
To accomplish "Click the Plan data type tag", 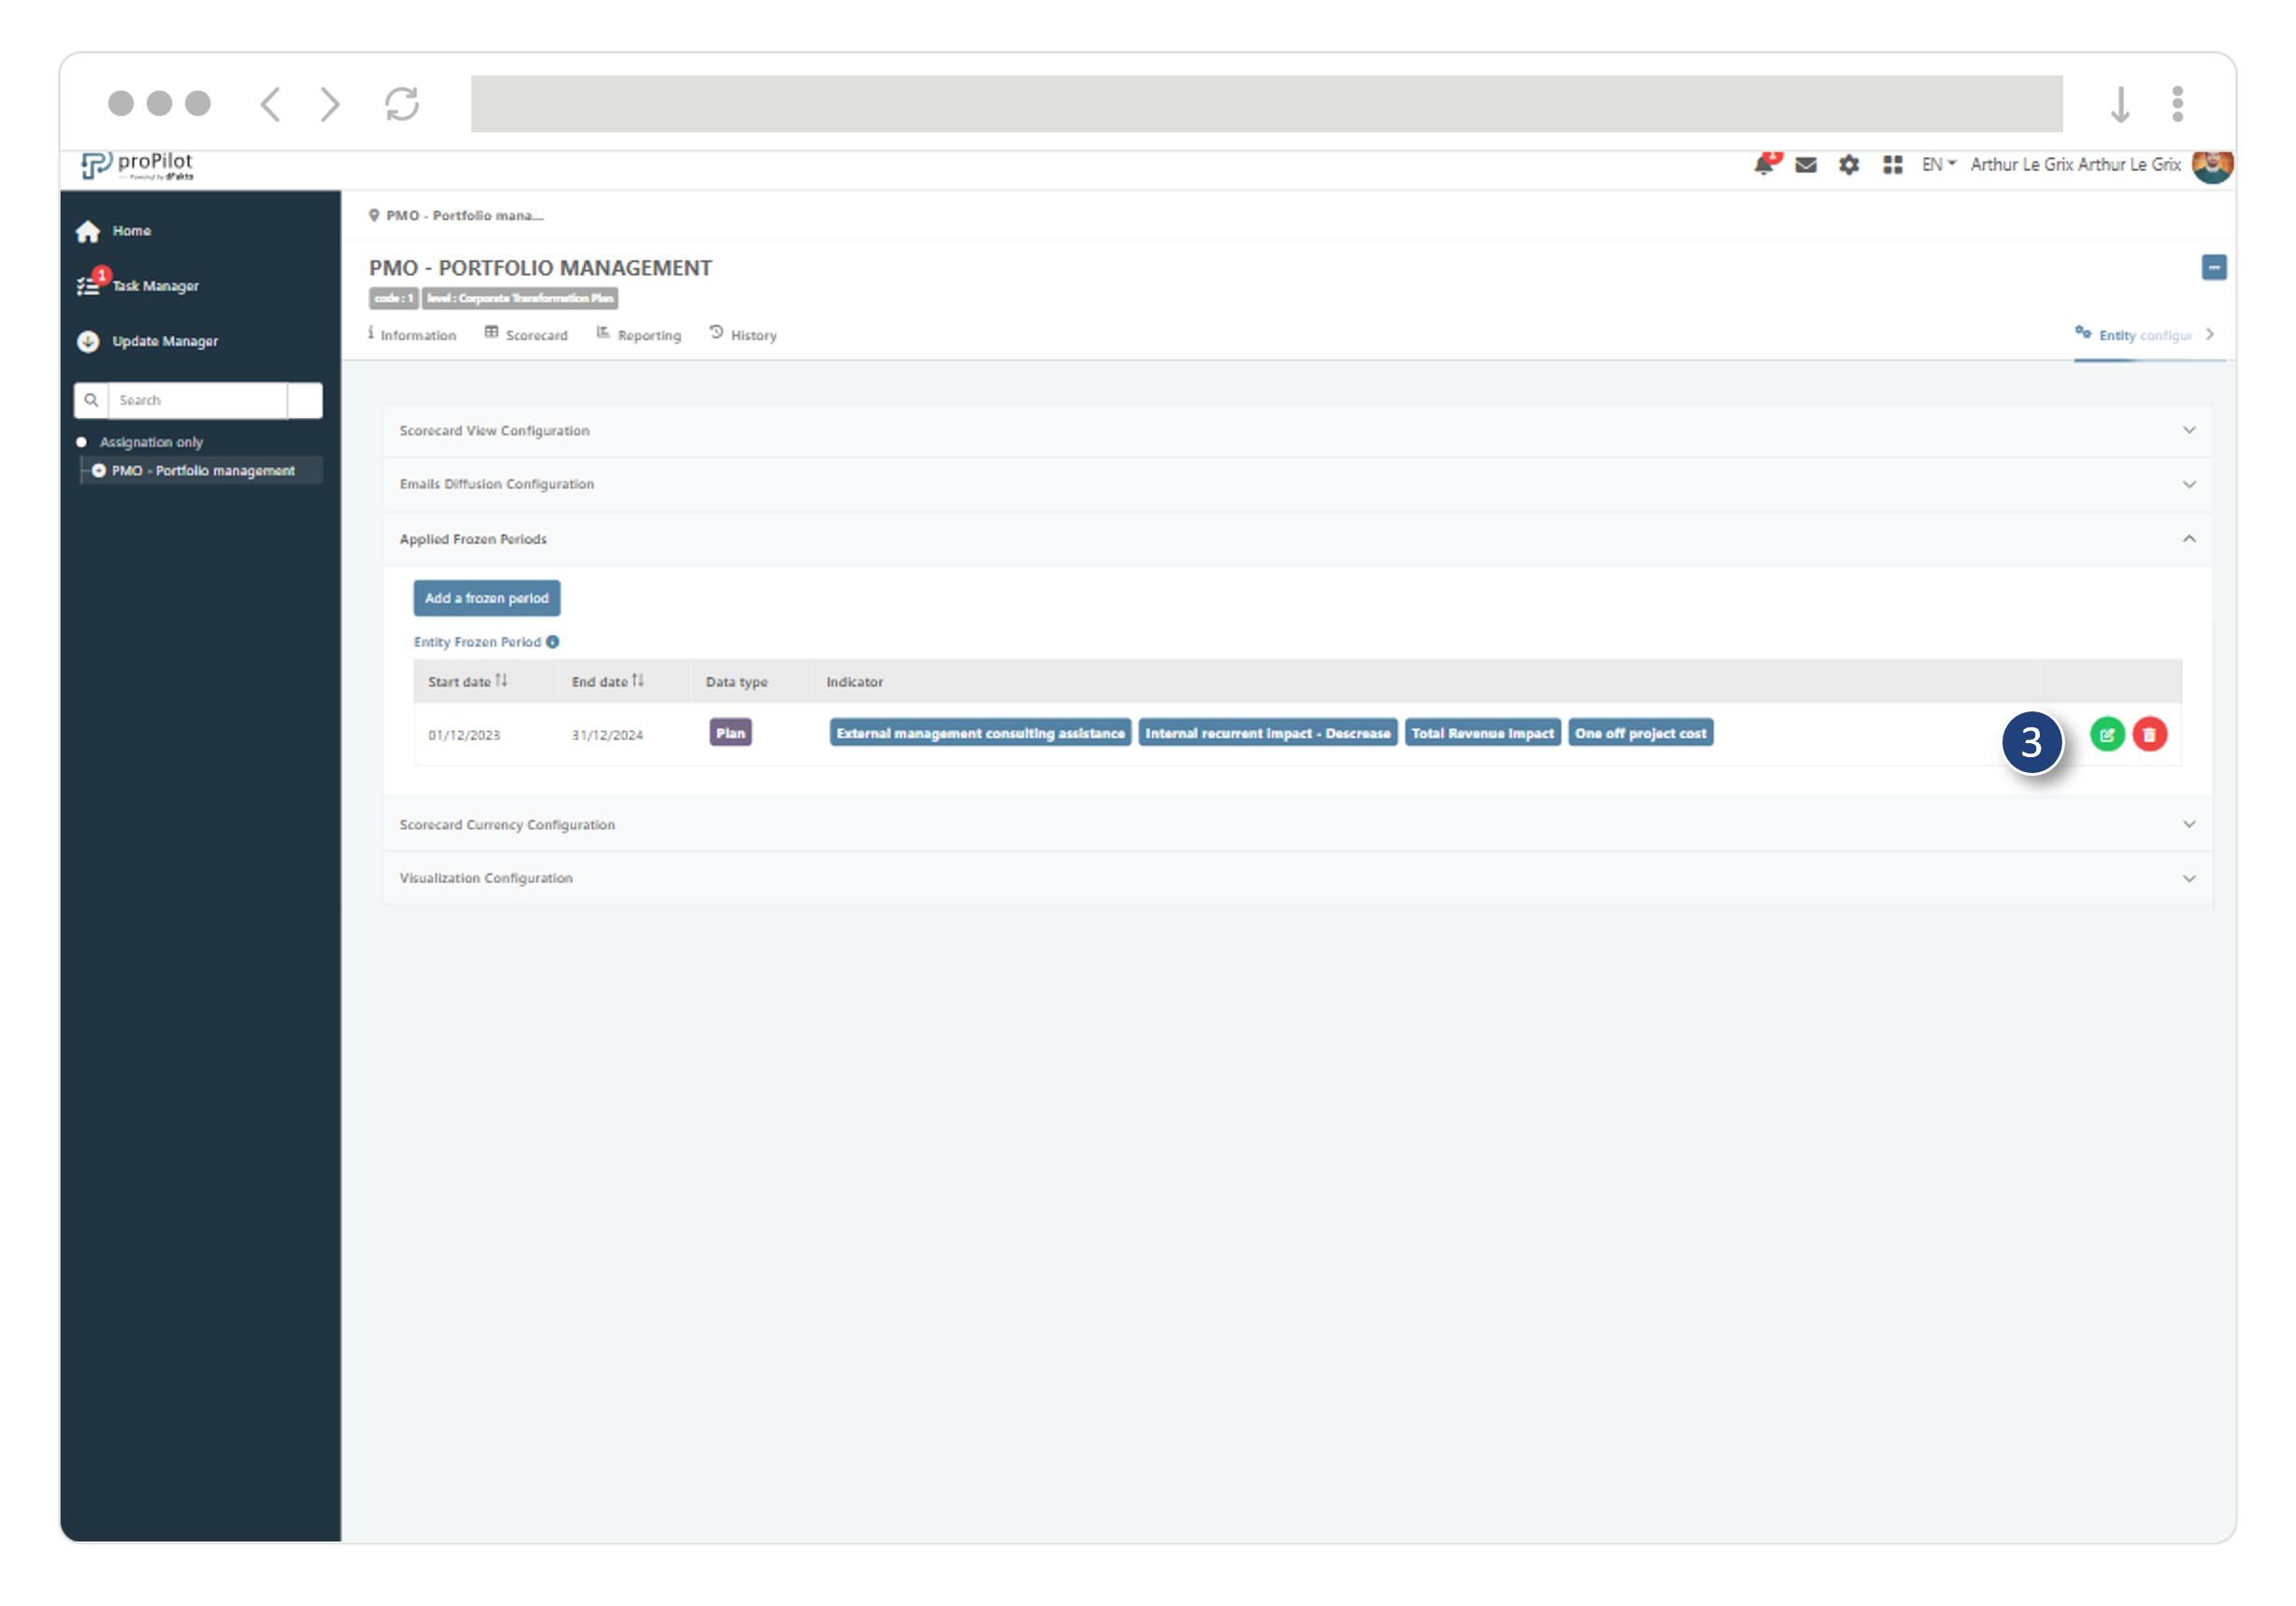I will [730, 733].
